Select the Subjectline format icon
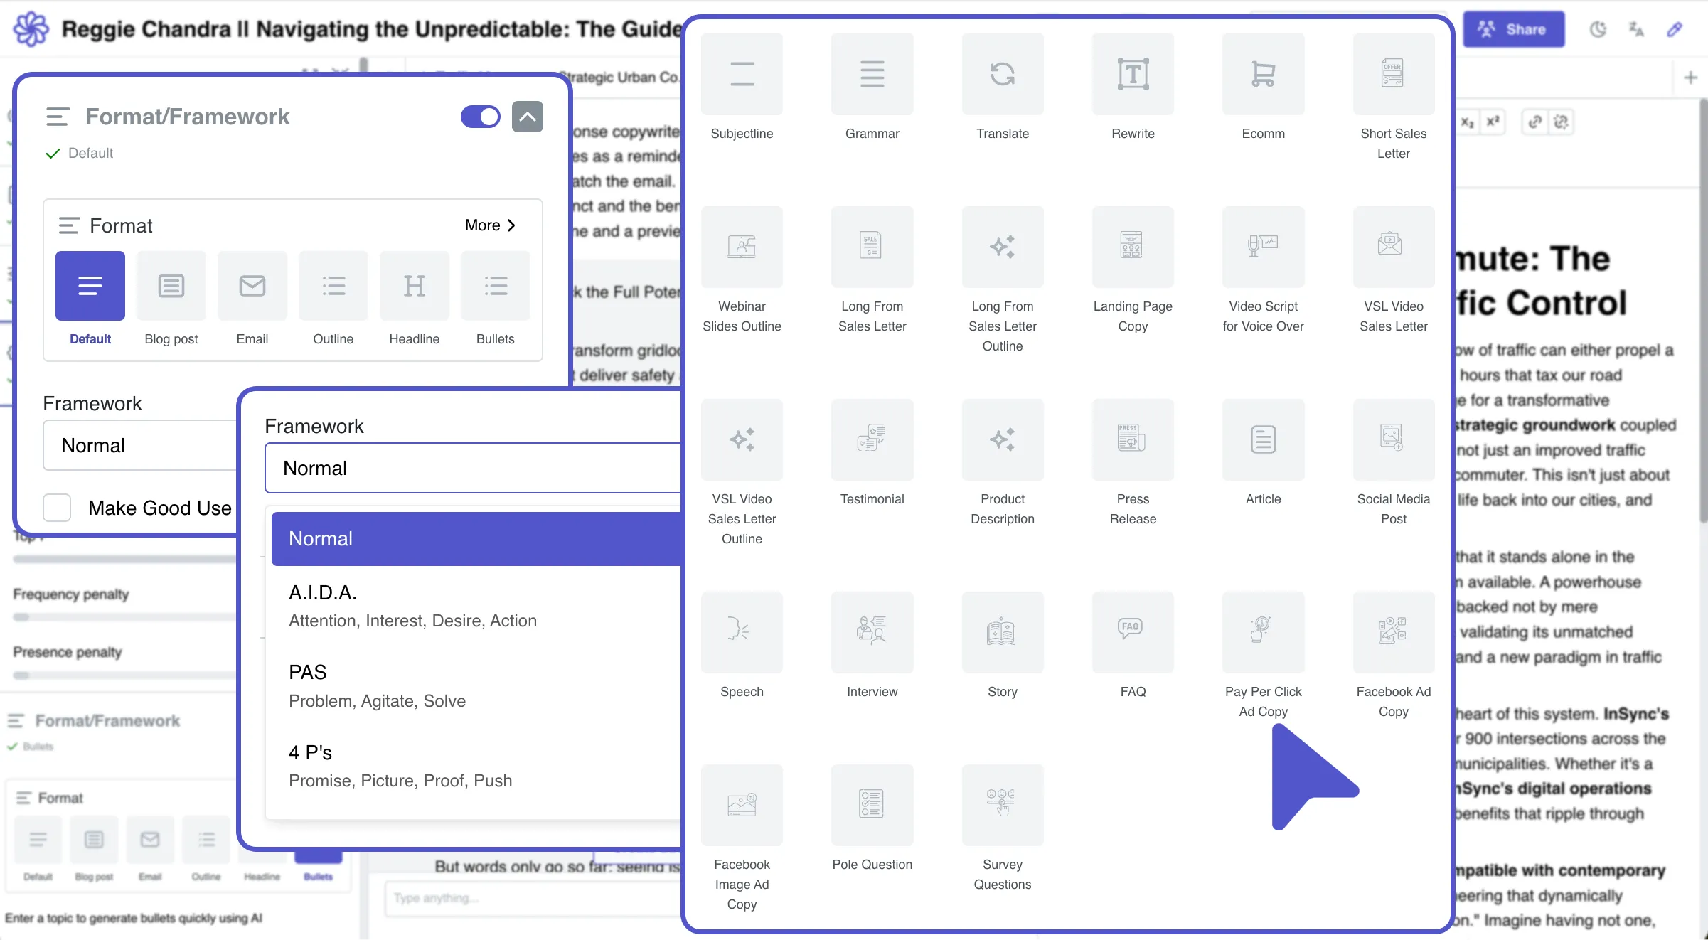The height and width of the screenshot is (940, 1708). point(742,74)
